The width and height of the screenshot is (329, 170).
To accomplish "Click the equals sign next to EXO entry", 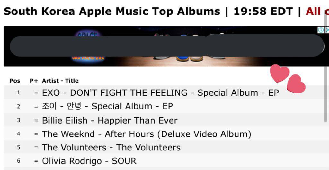I will (x=36, y=93).
